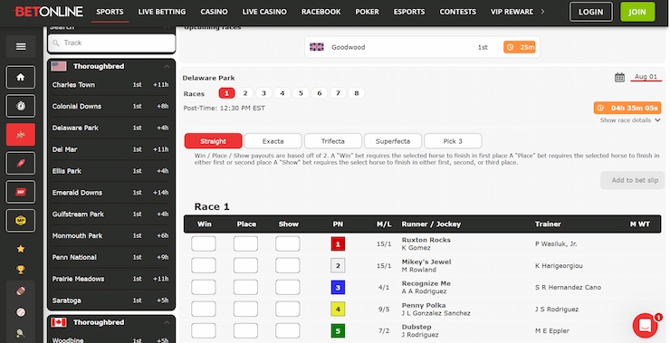Open Live Betting in top navigation

(x=162, y=12)
